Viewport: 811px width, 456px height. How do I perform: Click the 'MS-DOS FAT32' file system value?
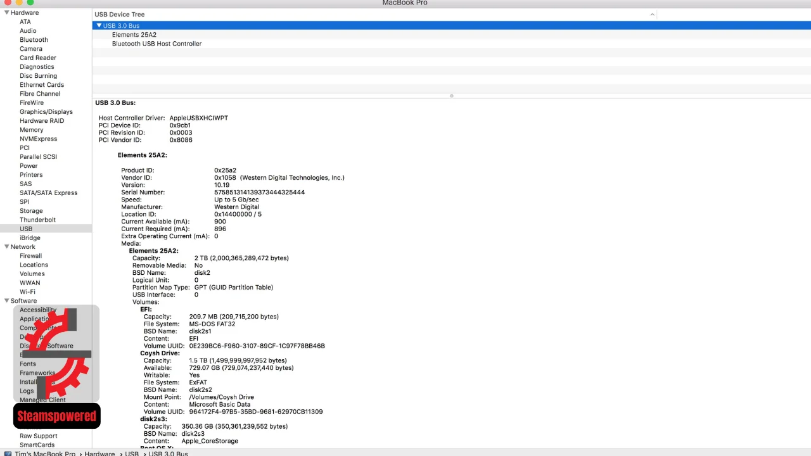pyautogui.click(x=212, y=324)
